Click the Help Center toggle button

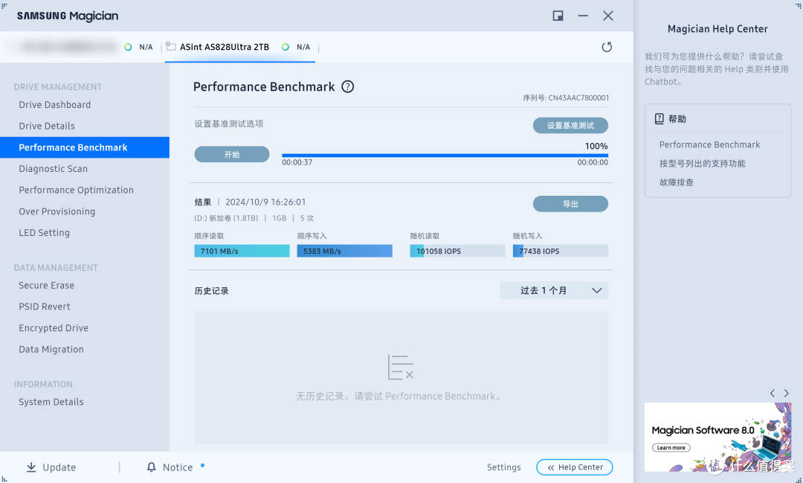click(x=574, y=467)
